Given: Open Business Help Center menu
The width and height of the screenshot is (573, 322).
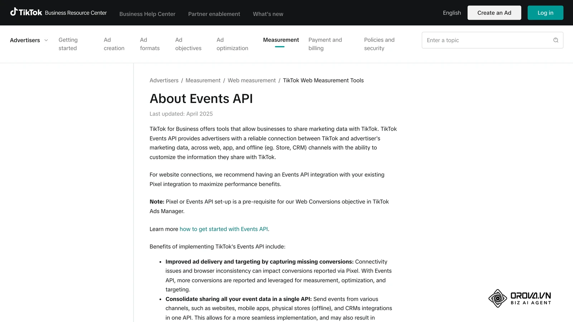Looking at the screenshot, I should click(147, 14).
